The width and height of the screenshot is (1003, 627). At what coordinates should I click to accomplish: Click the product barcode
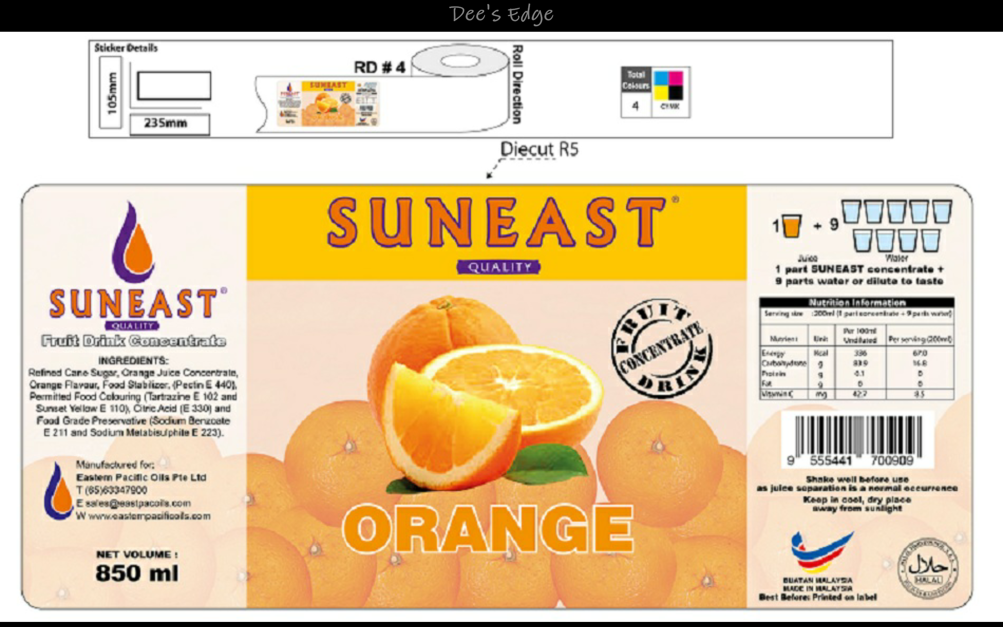pos(858,439)
